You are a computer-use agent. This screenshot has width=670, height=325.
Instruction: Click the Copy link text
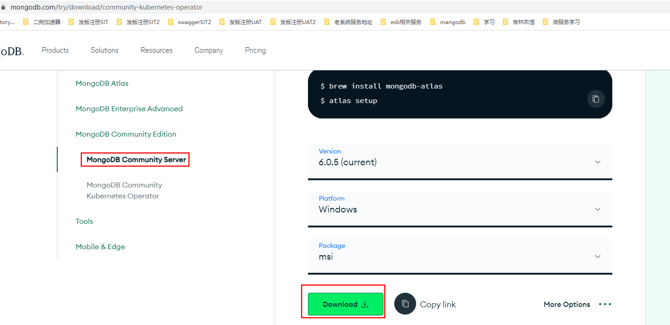pyautogui.click(x=438, y=305)
